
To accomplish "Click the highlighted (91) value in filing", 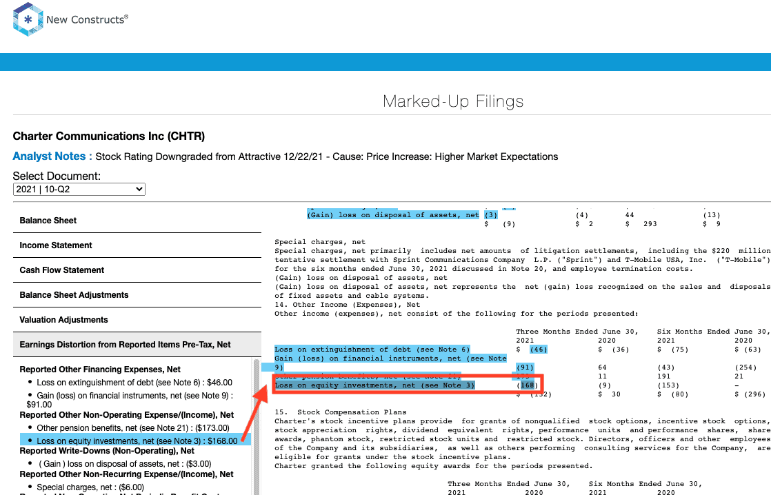I will 525,367.
